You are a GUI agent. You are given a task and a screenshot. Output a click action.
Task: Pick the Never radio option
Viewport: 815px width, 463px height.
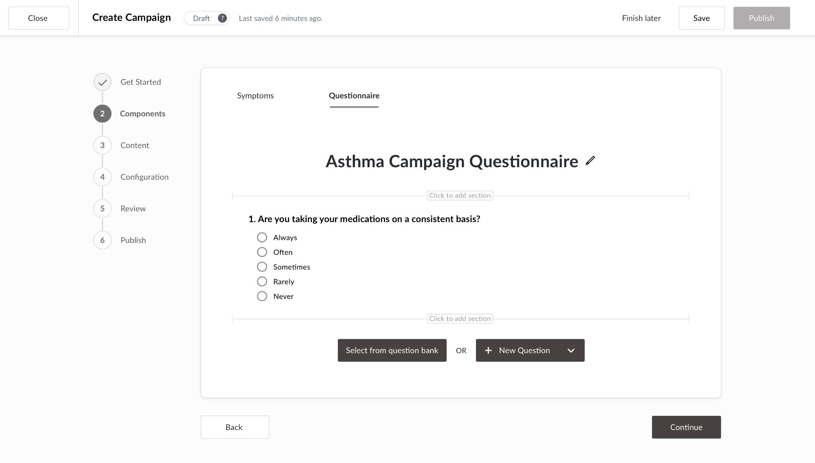(x=262, y=296)
